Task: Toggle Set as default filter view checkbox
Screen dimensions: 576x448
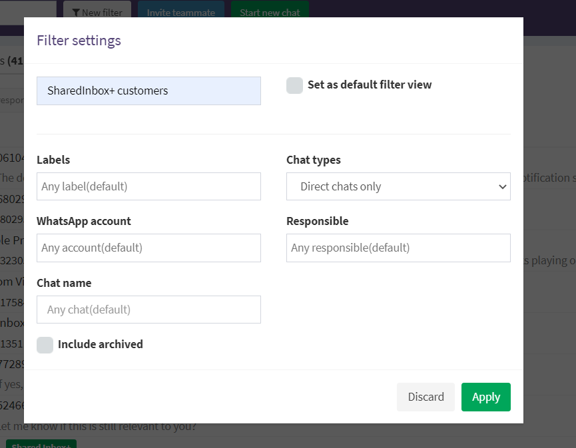Action: (x=294, y=85)
